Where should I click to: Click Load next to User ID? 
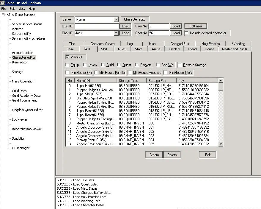(x=125, y=26)
